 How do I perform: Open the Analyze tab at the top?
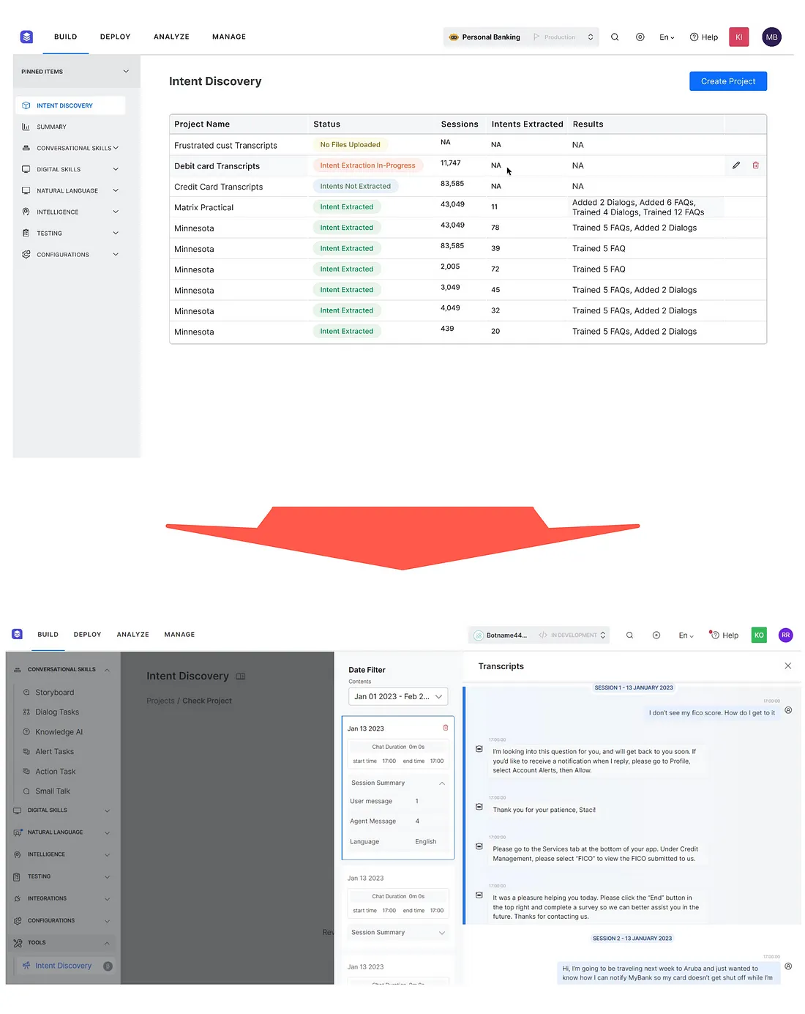coord(171,37)
